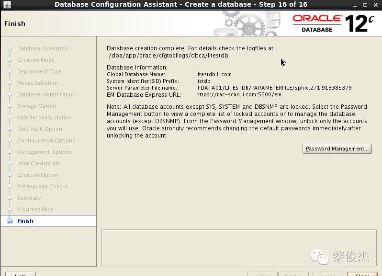The width and height of the screenshot is (382, 276).
Task: Select the Prerequisite Checks step
Action: [43, 186]
